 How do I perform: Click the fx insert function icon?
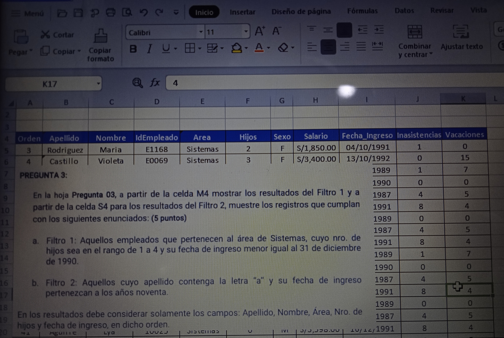tap(155, 82)
